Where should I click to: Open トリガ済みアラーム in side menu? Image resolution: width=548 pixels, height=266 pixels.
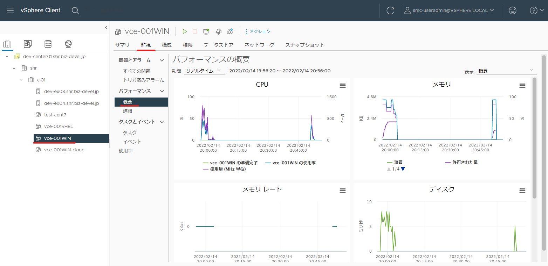(144, 80)
